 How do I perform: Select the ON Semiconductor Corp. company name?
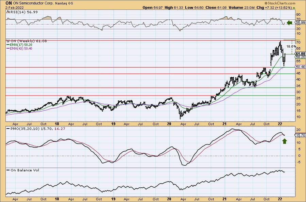33,3
